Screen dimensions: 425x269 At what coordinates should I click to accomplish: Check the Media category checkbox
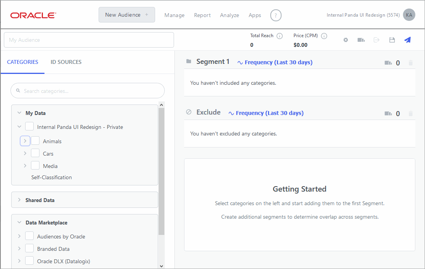pyautogui.click(x=35, y=165)
